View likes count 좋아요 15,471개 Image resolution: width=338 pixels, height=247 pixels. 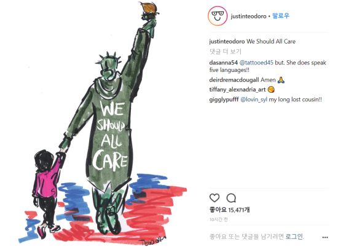(x=230, y=210)
